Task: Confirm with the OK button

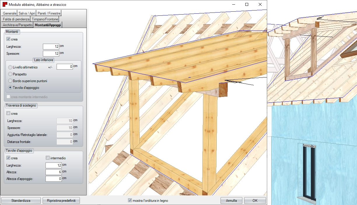Action: click(x=255, y=201)
